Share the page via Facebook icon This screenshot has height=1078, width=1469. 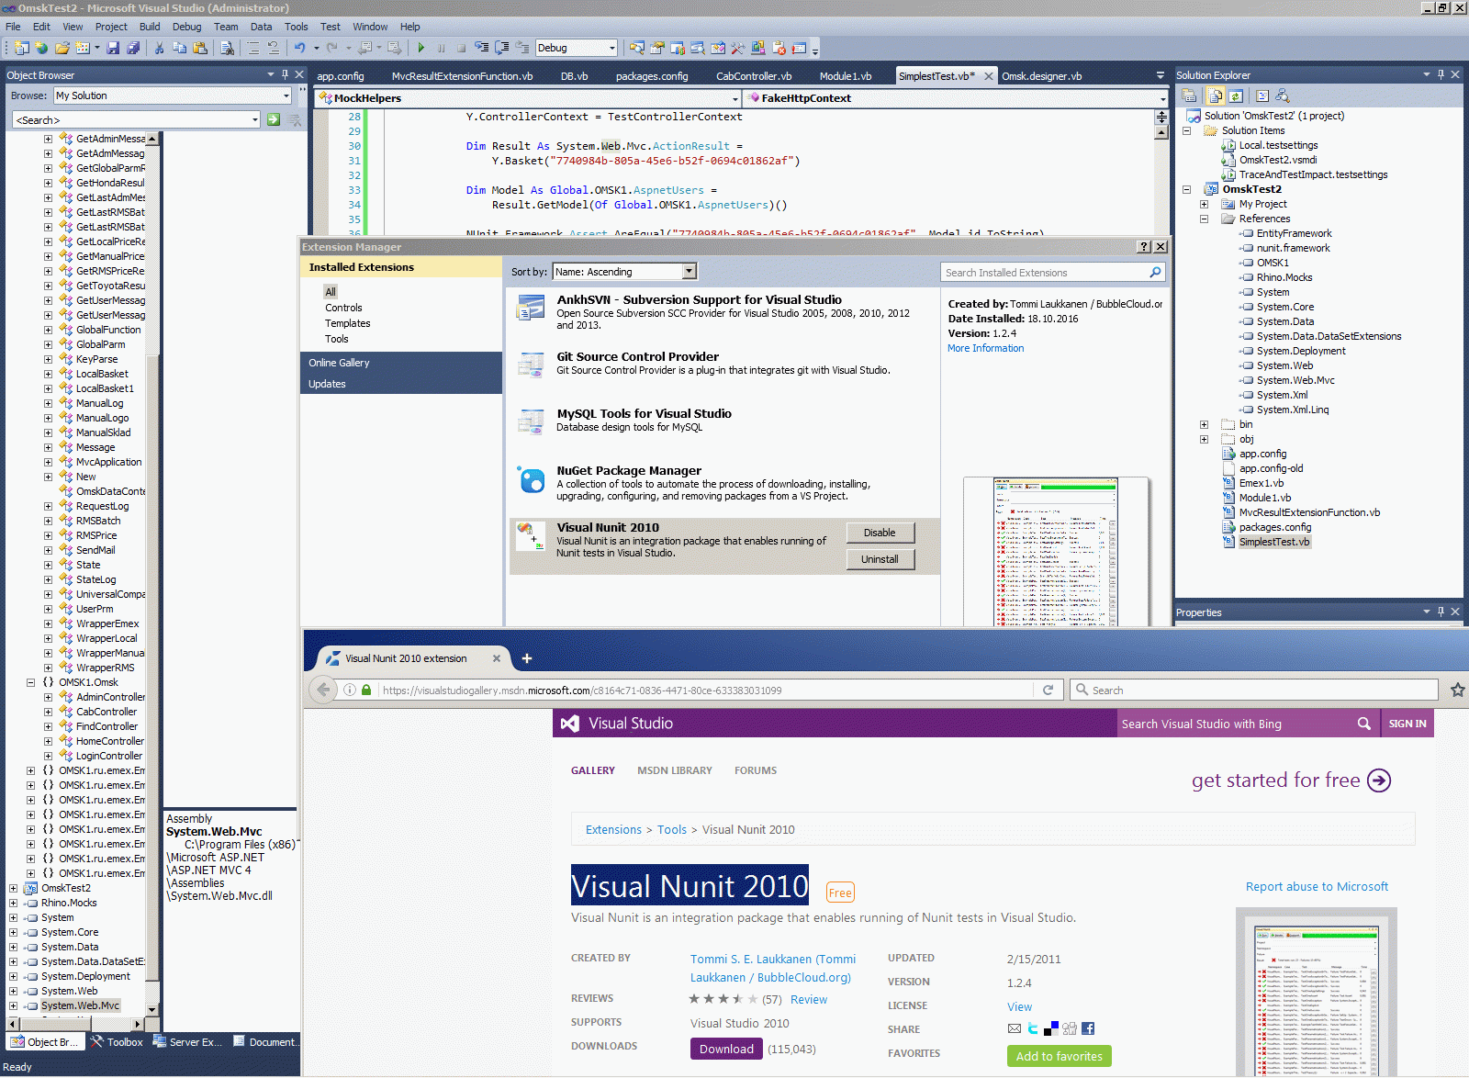click(1088, 1028)
